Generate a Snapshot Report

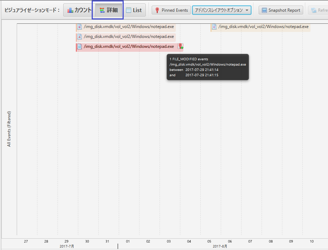(x=281, y=10)
